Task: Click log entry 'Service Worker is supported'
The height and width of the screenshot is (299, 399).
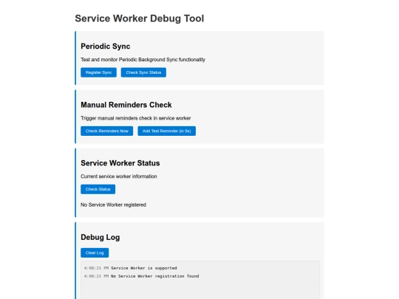Action: tap(144, 268)
